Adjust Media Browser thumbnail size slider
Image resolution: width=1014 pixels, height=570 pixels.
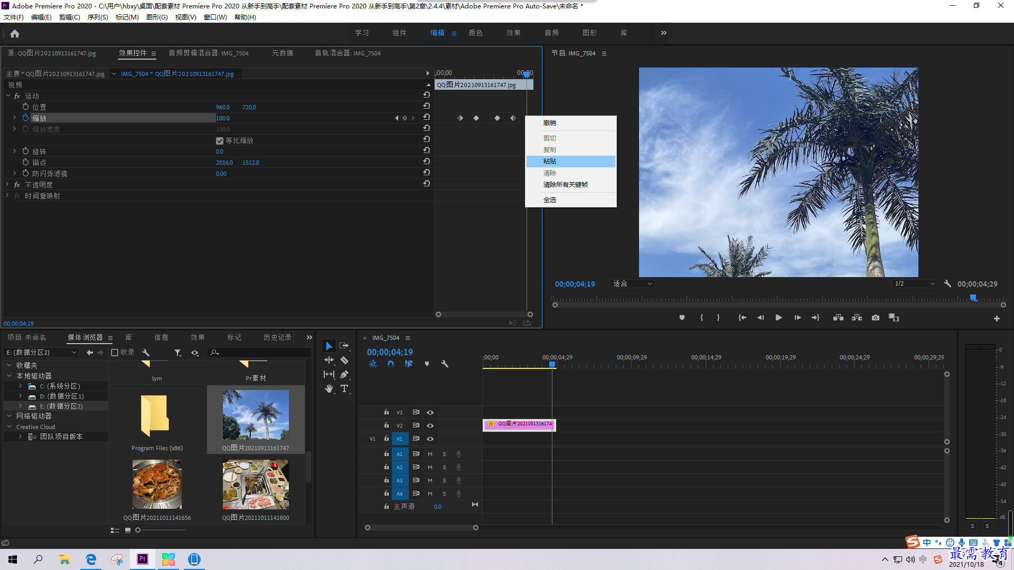click(x=138, y=530)
